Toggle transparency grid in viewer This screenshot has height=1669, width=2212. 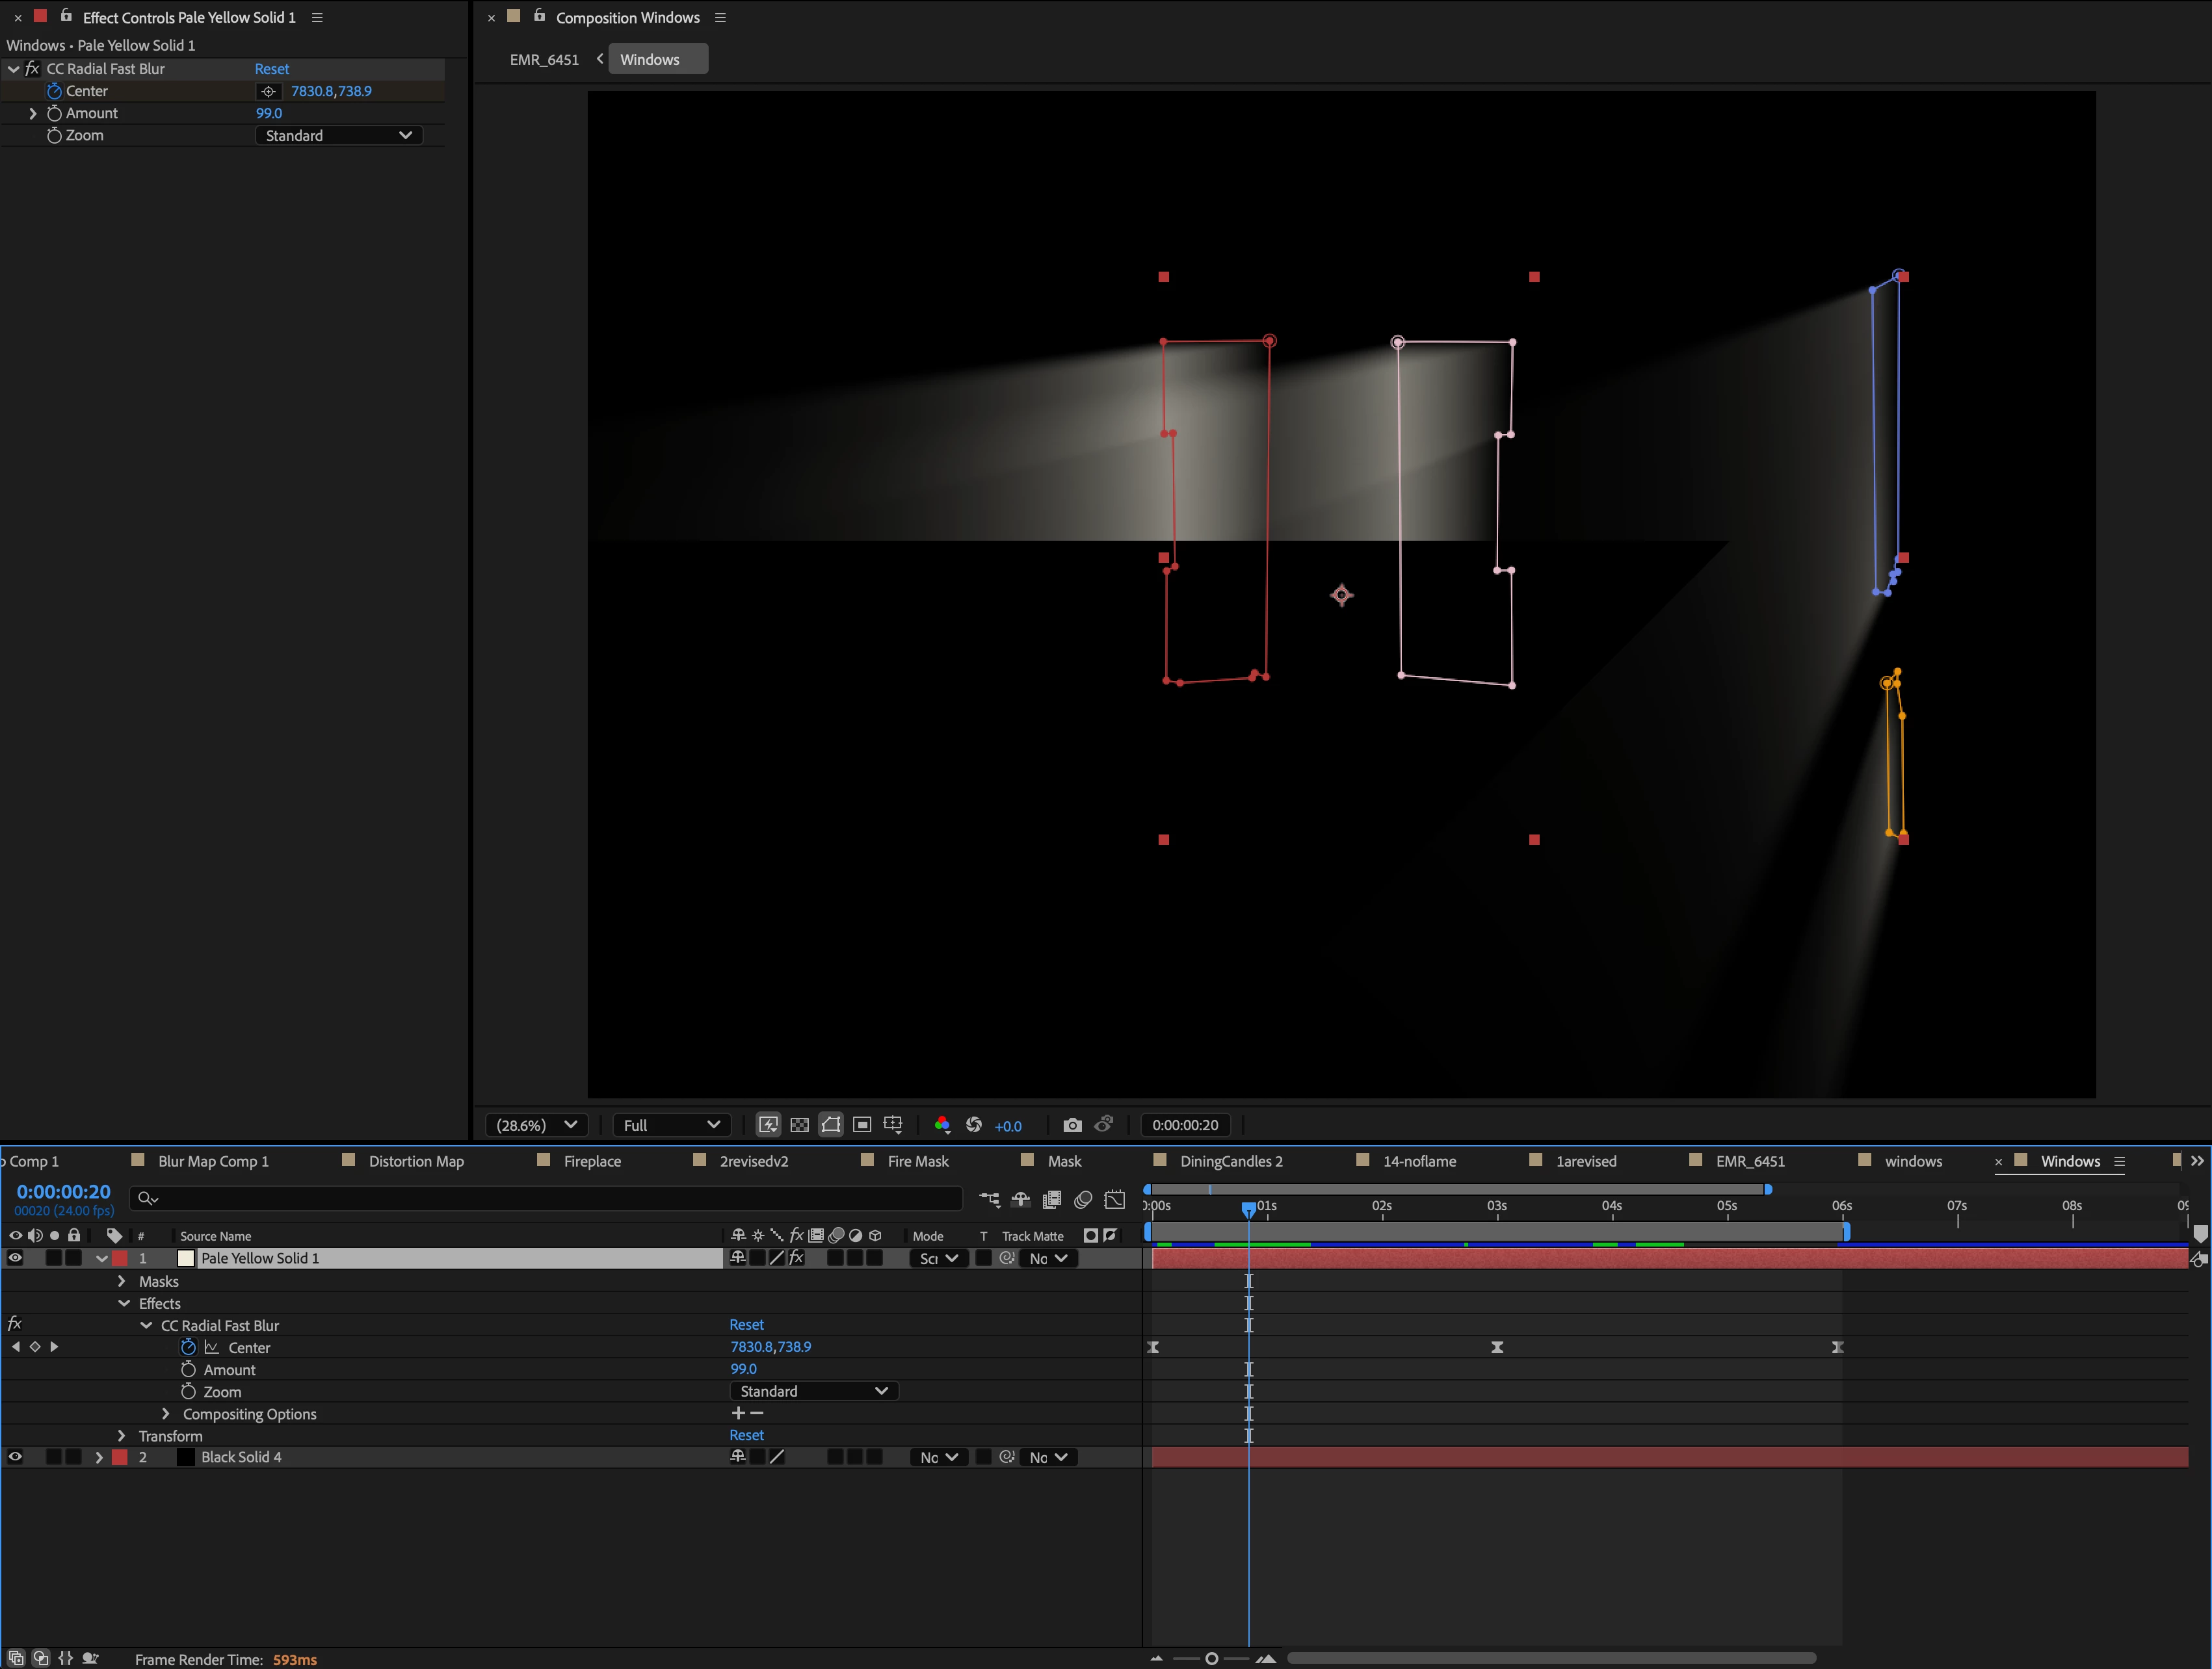[799, 1125]
